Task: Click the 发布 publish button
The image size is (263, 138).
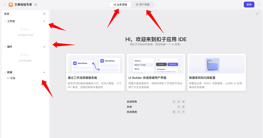Action: [x=249, y=4]
